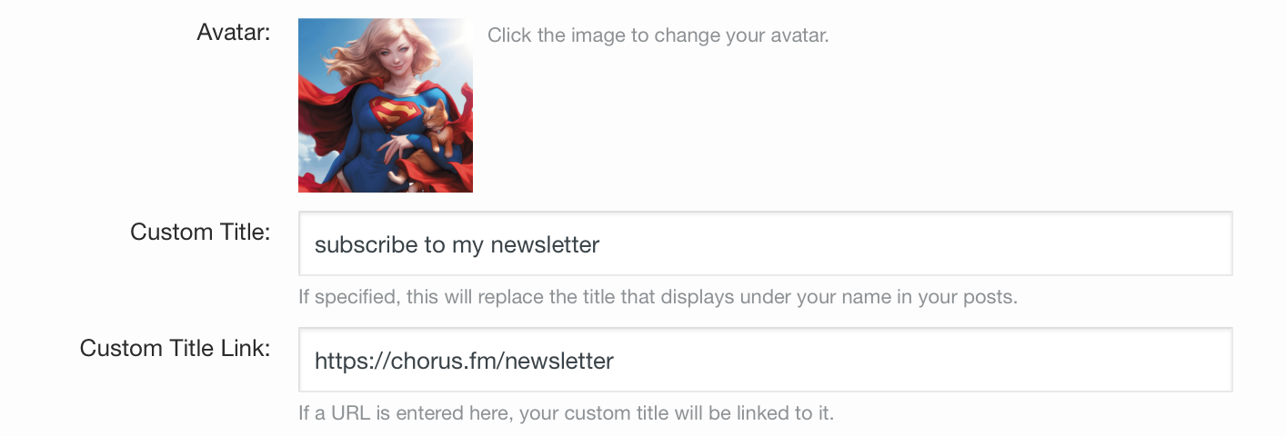Screen dimensions: 1286x436
Task: Click empty space inside the Custom Title box
Action: coord(909,243)
